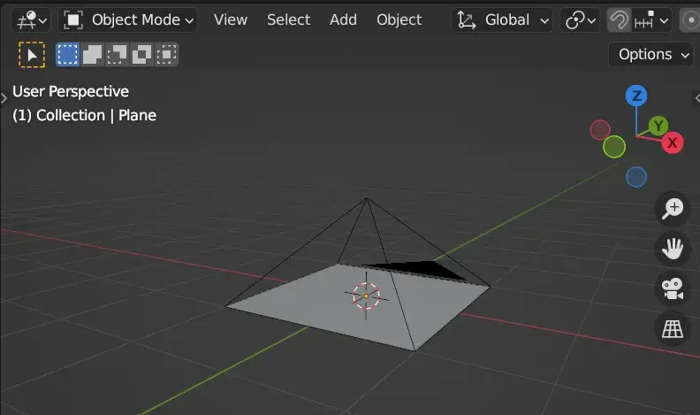700x415 pixels.
Task: Choose the Intersect selection mode
Action: (x=166, y=55)
